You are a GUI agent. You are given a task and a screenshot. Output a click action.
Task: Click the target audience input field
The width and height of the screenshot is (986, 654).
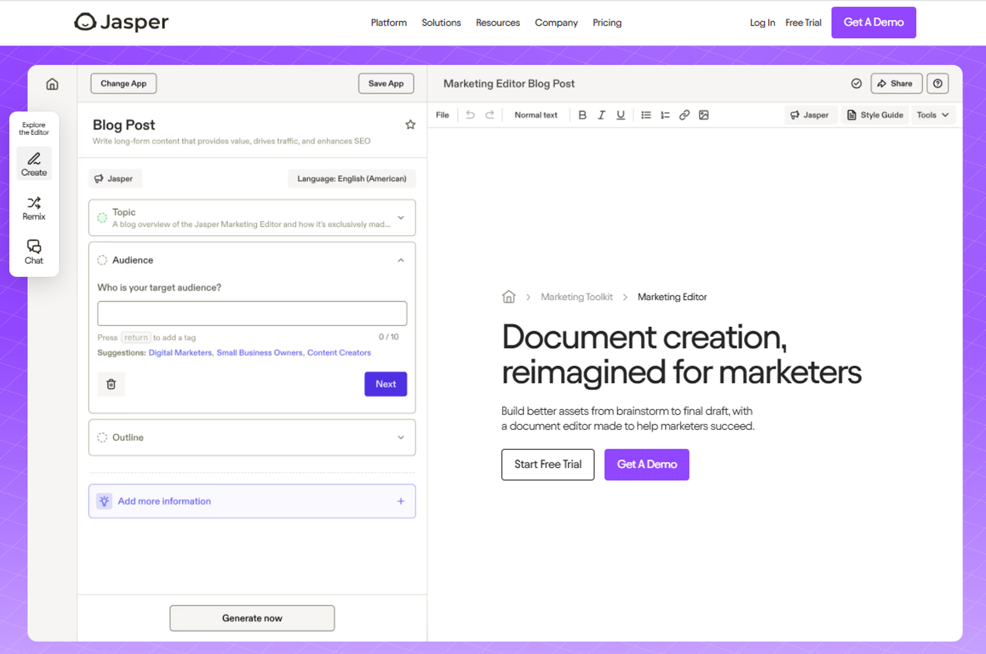(252, 313)
